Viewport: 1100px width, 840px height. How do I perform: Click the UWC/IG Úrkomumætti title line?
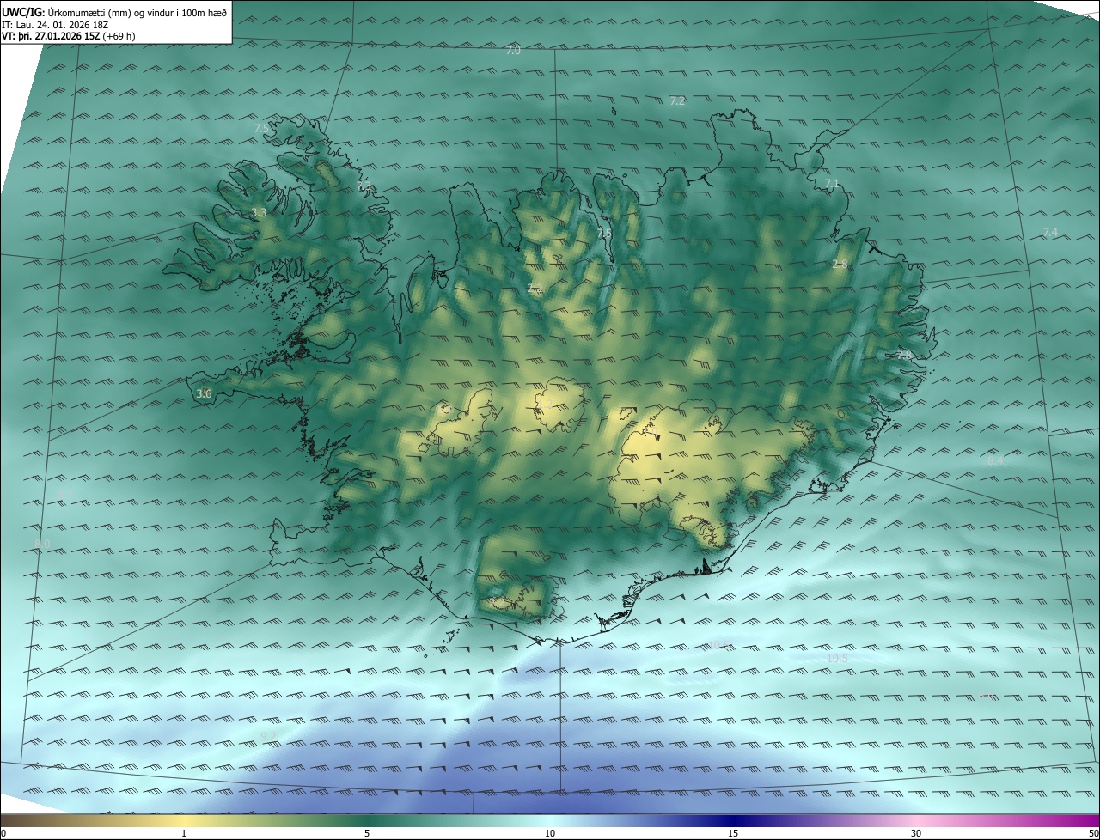[114, 12]
